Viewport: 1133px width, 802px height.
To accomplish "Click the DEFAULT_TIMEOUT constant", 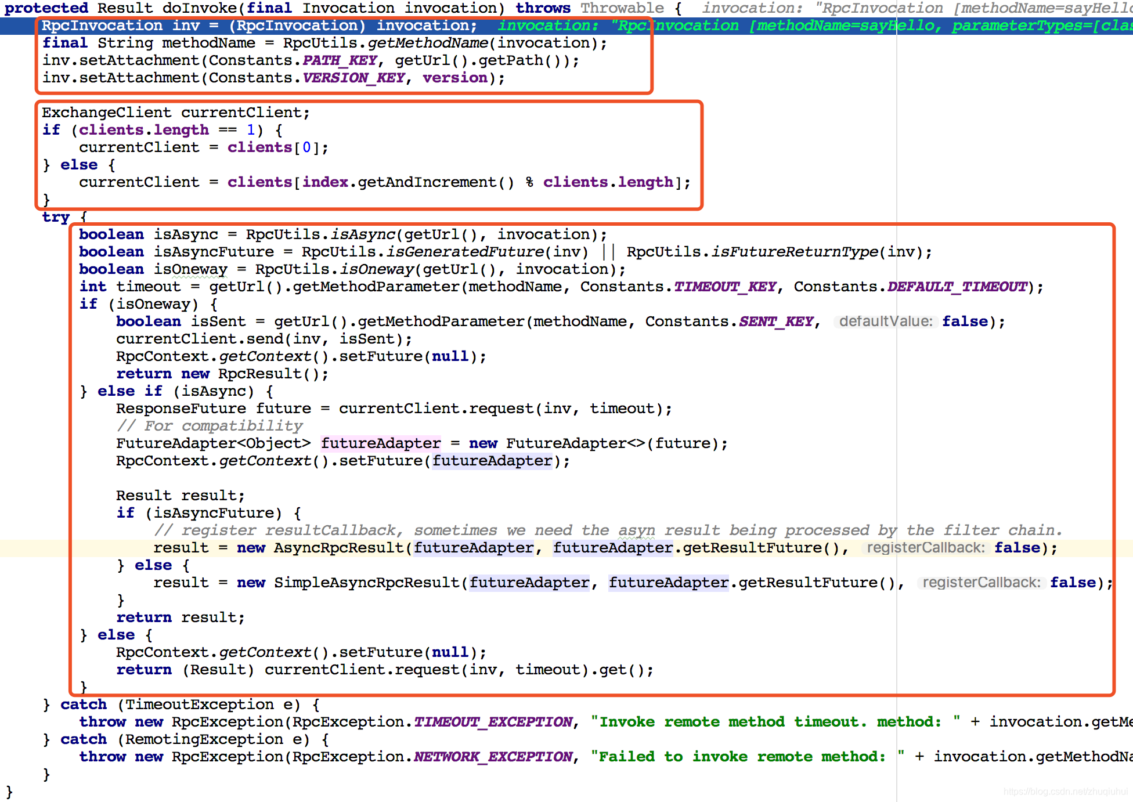I will coord(957,287).
